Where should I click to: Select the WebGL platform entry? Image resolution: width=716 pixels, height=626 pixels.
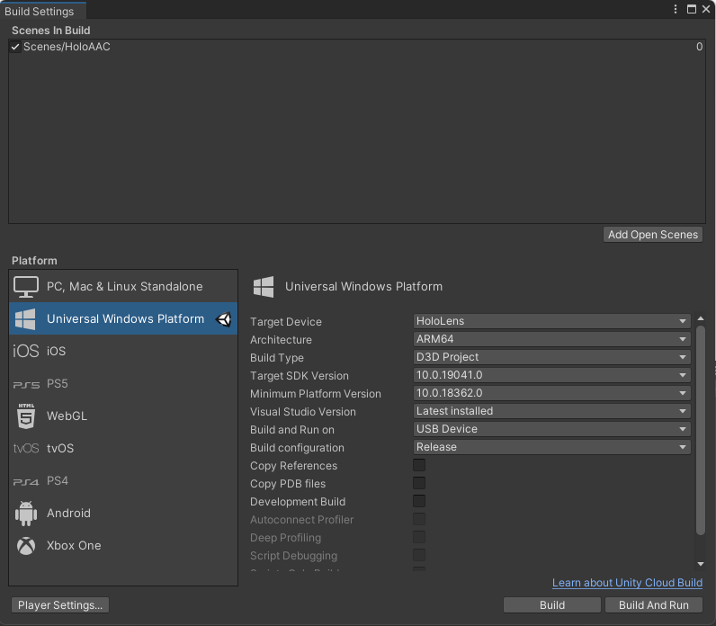click(123, 416)
